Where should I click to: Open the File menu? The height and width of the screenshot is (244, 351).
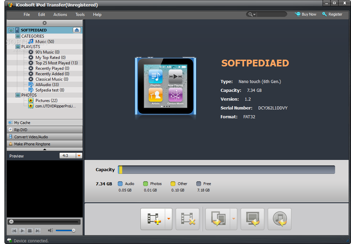coord(27,14)
